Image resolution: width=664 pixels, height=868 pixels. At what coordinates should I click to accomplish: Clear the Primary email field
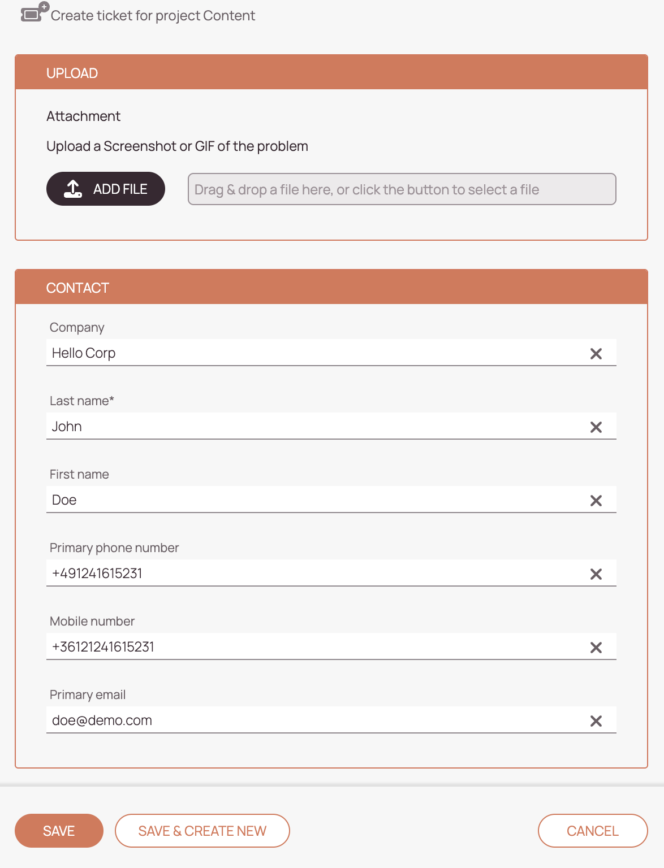pos(596,721)
